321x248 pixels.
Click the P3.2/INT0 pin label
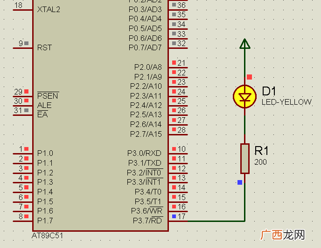coord(144,173)
